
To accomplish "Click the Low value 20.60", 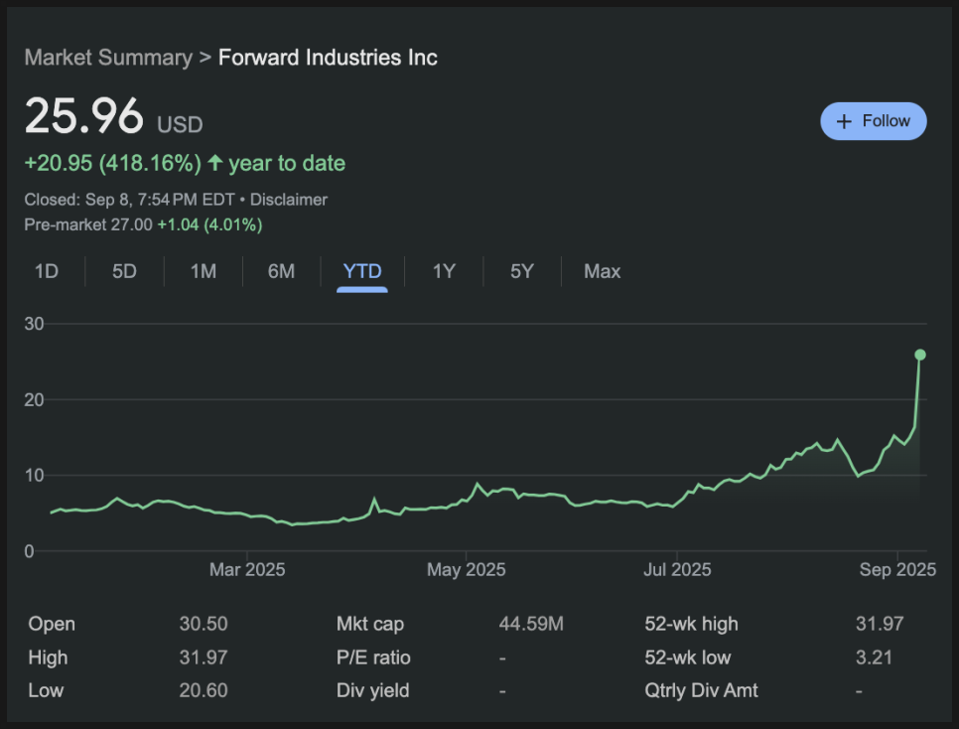I will pos(204,690).
